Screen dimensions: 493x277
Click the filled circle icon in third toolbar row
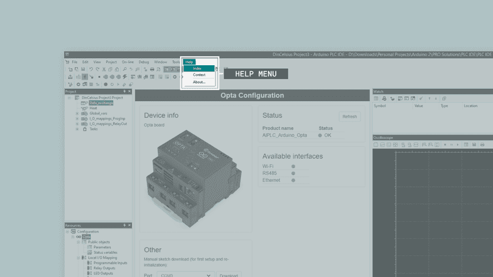[106, 85]
